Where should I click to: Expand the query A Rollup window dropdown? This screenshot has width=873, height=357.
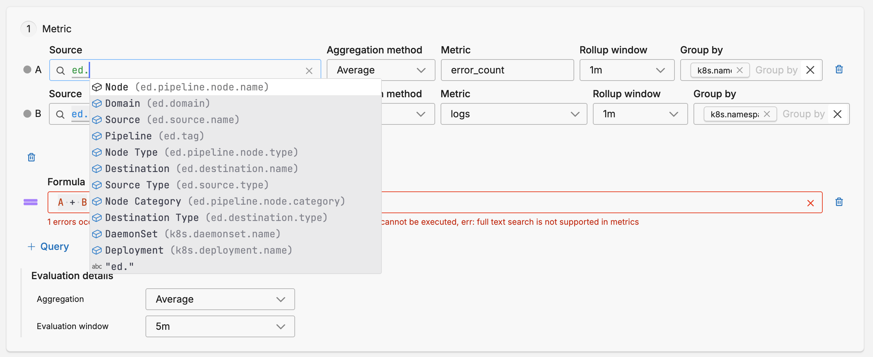point(627,70)
